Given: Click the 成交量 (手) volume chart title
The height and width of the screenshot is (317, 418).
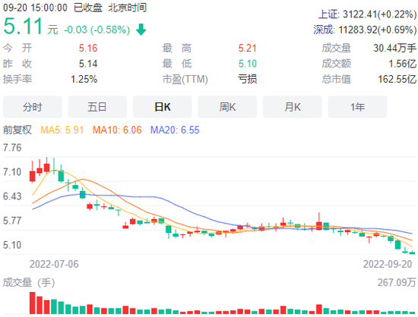Looking at the screenshot, I should pyautogui.click(x=29, y=282).
